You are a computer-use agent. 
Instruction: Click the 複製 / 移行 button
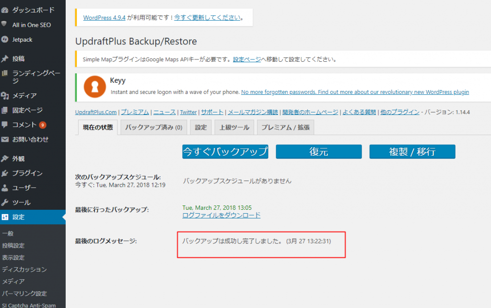[412, 152]
